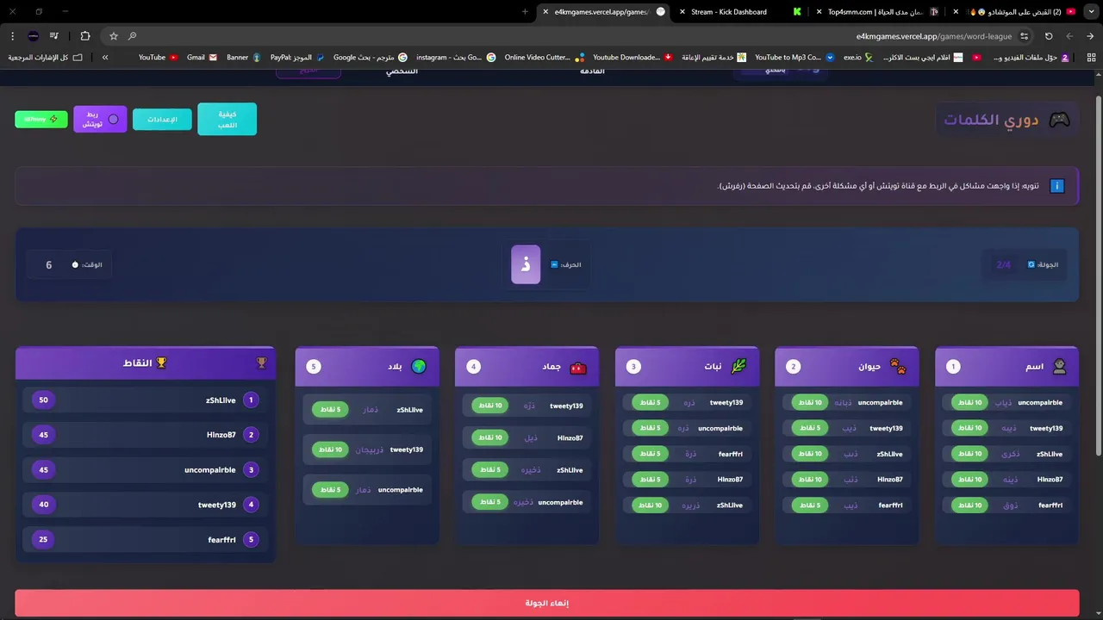
Task: Bookmark this page with star icon
Action: point(113,36)
